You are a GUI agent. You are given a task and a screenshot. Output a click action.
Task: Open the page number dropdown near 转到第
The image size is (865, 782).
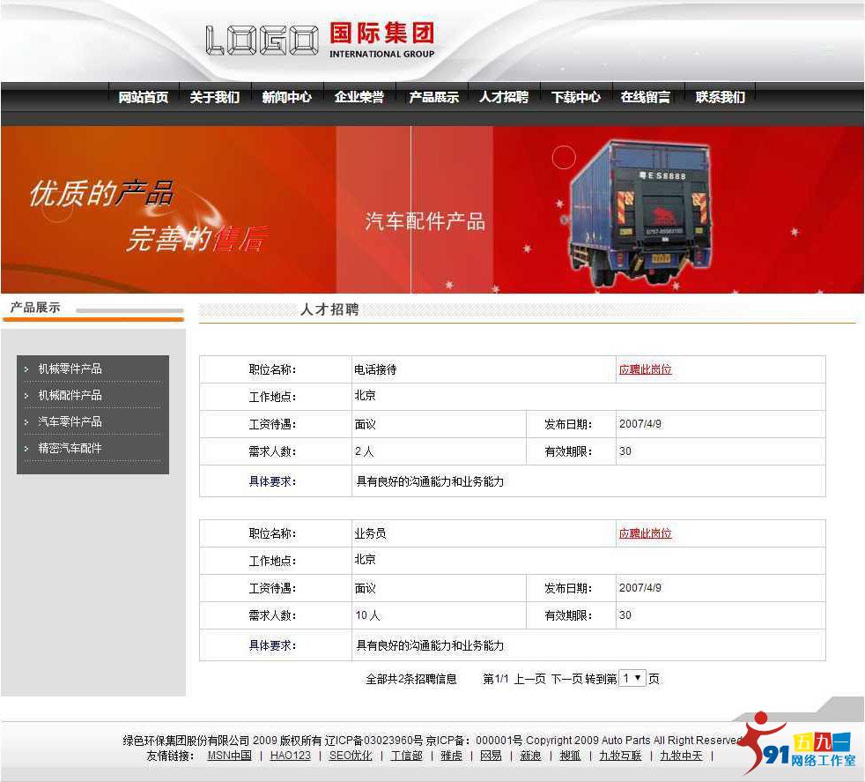(x=632, y=678)
